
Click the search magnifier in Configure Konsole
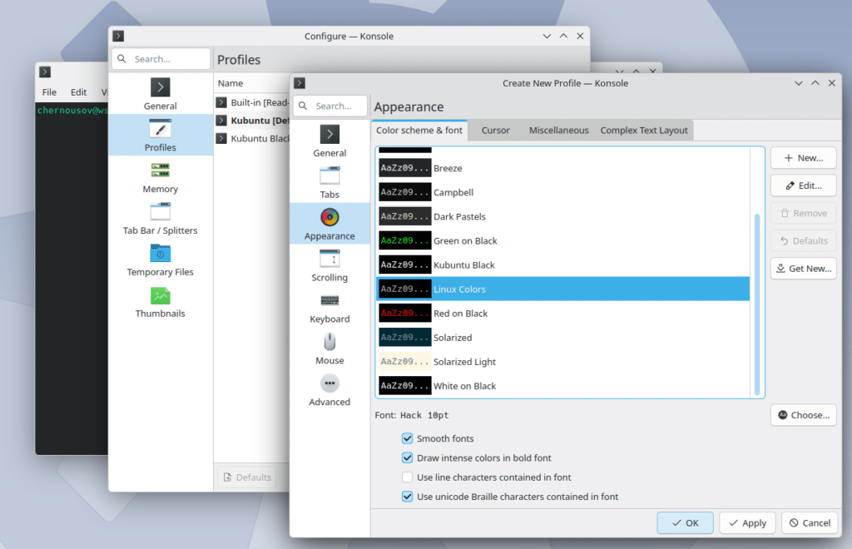[122, 59]
